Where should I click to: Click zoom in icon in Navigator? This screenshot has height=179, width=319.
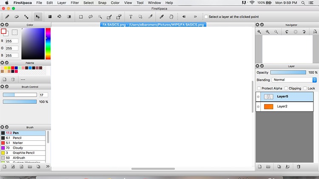coord(259,32)
